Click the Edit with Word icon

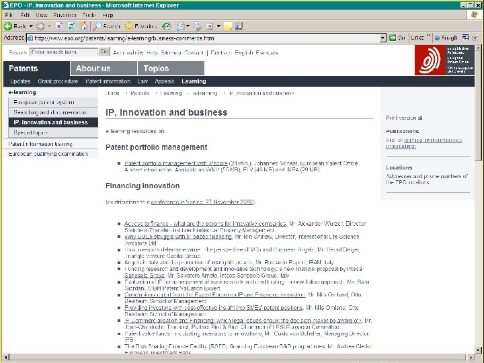(x=209, y=26)
